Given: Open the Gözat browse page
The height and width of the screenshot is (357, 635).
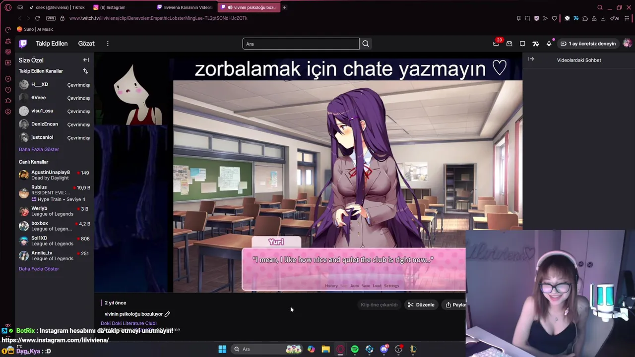Looking at the screenshot, I should (86, 44).
